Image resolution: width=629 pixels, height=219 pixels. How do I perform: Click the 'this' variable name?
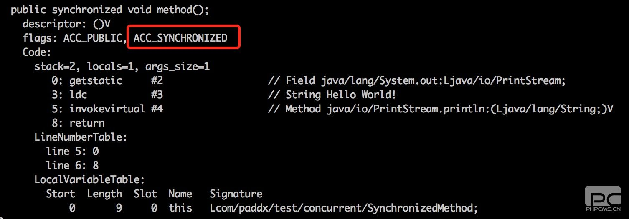(x=180, y=208)
